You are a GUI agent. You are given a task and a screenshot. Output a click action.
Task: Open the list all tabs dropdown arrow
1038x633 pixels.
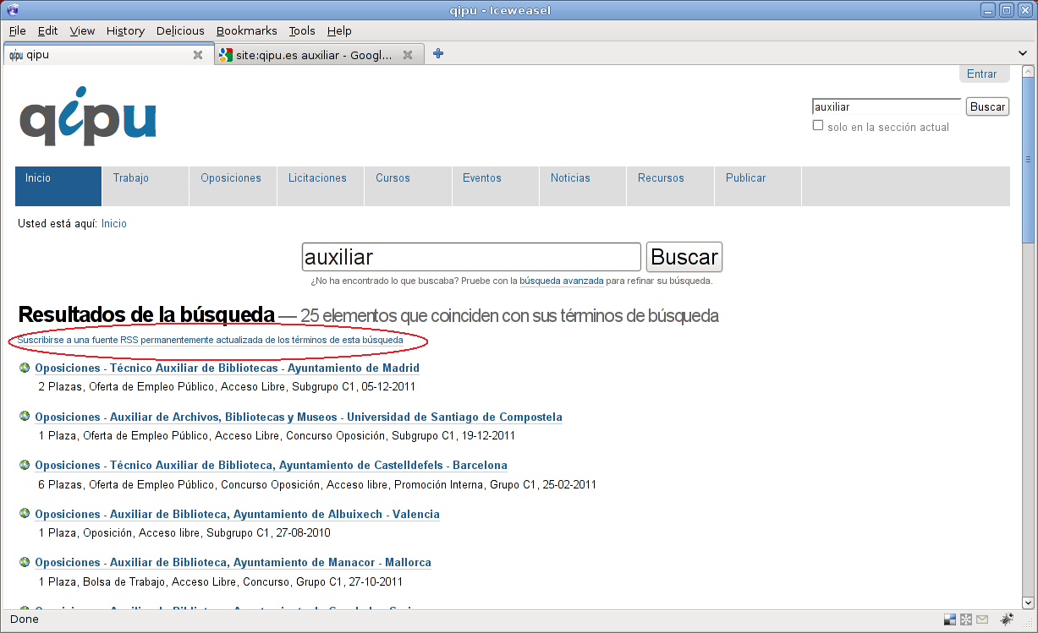tap(1023, 55)
